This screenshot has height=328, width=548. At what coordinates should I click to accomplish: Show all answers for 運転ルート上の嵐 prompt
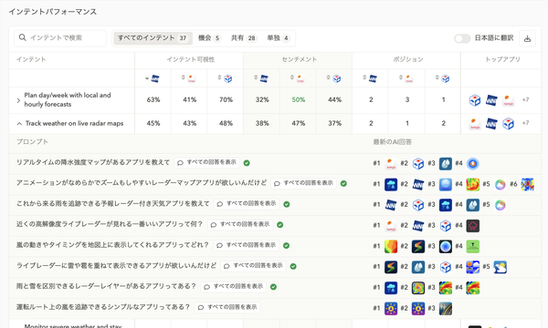coord(227,307)
